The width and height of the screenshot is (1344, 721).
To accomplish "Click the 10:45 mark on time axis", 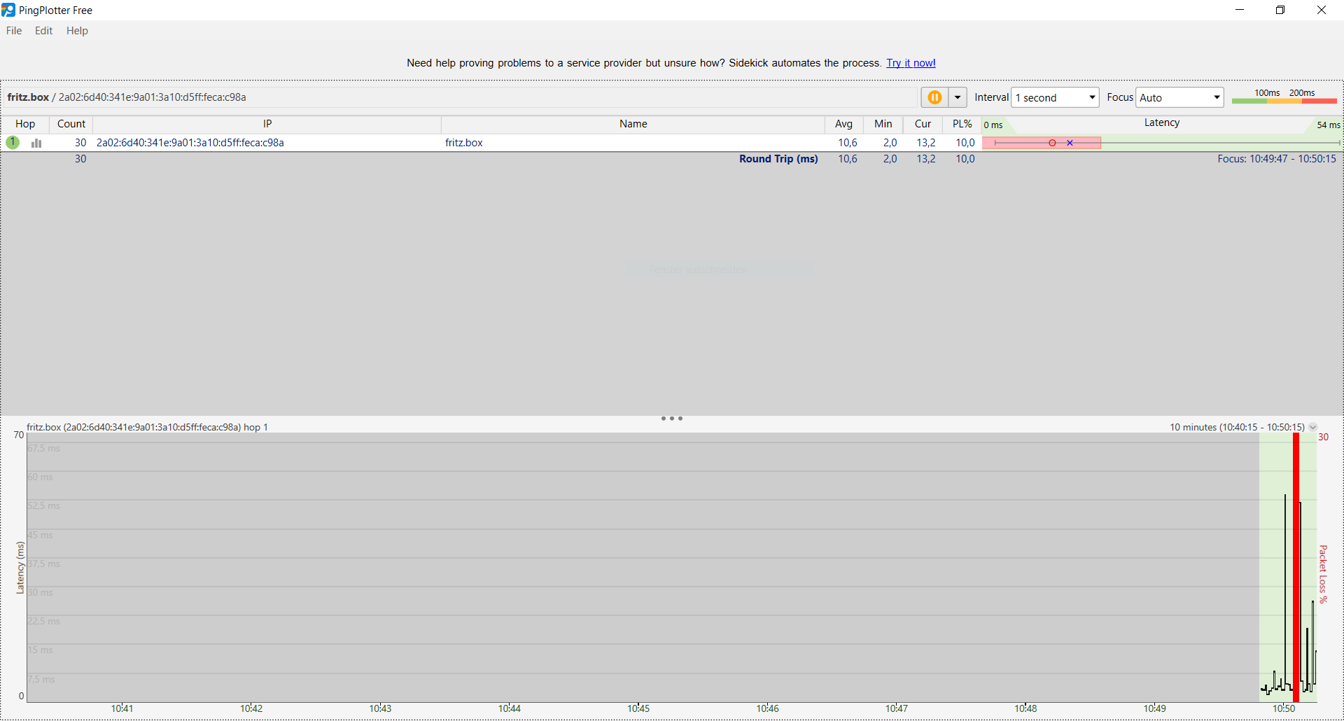I will [638, 709].
